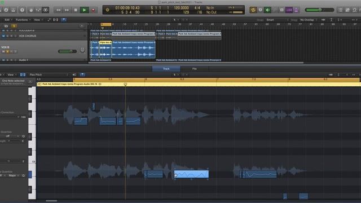Open the Mixer button in control bar
Image resolution: width=361 pixels, height=203 pixels.
38,10
